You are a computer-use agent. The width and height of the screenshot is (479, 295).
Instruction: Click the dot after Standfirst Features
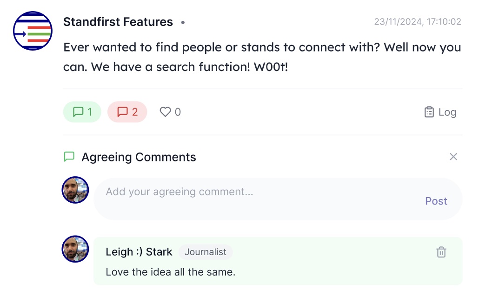pyautogui.click(x=183, y=23)
